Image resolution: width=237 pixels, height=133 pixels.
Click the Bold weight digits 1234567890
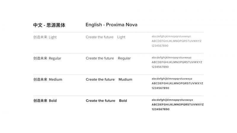tap(161, 109)
